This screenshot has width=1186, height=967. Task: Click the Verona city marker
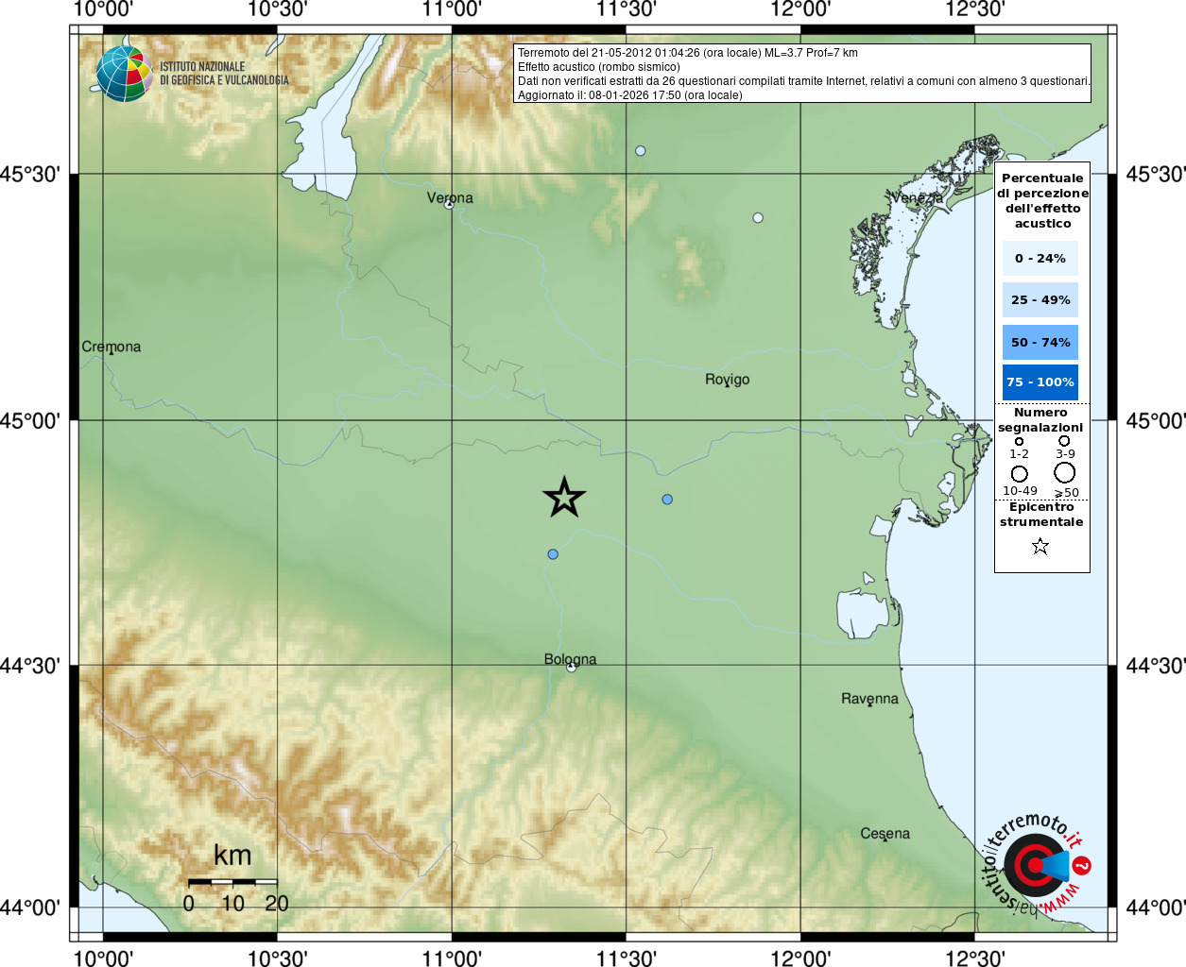pos(449,203)
